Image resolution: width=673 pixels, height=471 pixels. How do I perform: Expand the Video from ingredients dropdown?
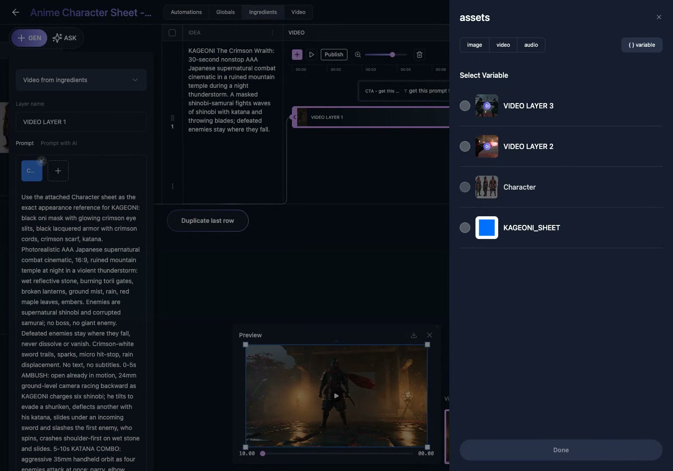(81, 80)
